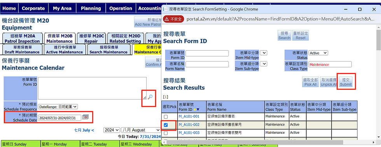Click the Reset button in popup
This screenshot has height=147, width=381.
pyautogui.click(x=301, y=35)
